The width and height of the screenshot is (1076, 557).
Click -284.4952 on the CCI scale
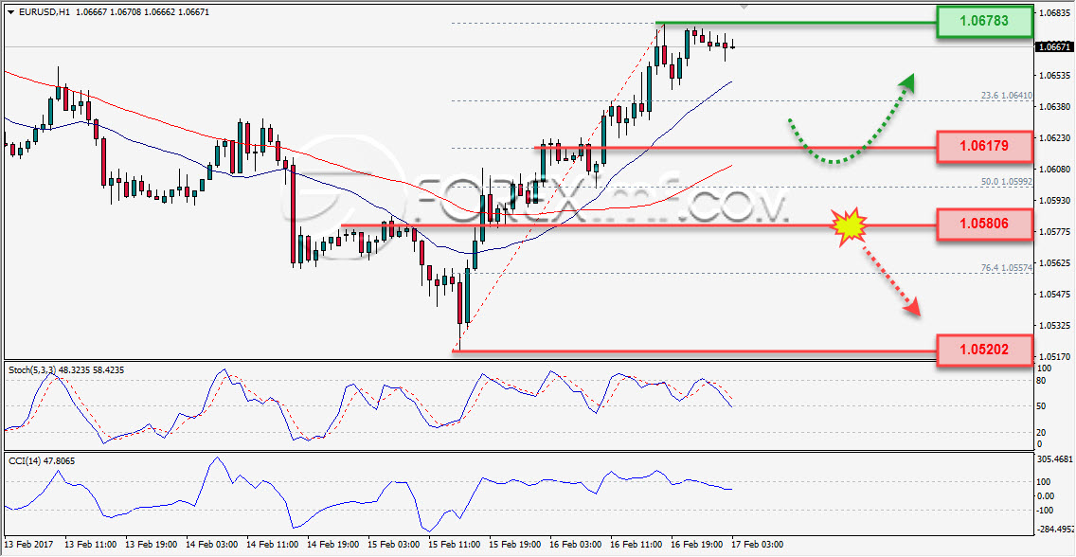[x=1054, y=529]
